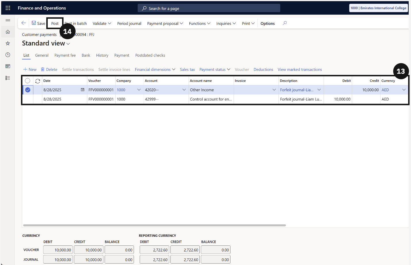Expand the Currency AED dropdown

click(404, 90)
